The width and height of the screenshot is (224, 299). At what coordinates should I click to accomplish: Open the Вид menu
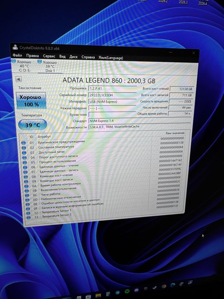(x=62, y=57)
